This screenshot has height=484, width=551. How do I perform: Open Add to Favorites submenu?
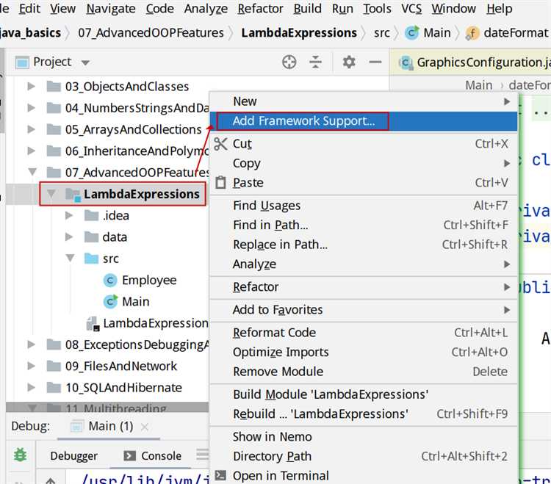click(x=364, y=310)
